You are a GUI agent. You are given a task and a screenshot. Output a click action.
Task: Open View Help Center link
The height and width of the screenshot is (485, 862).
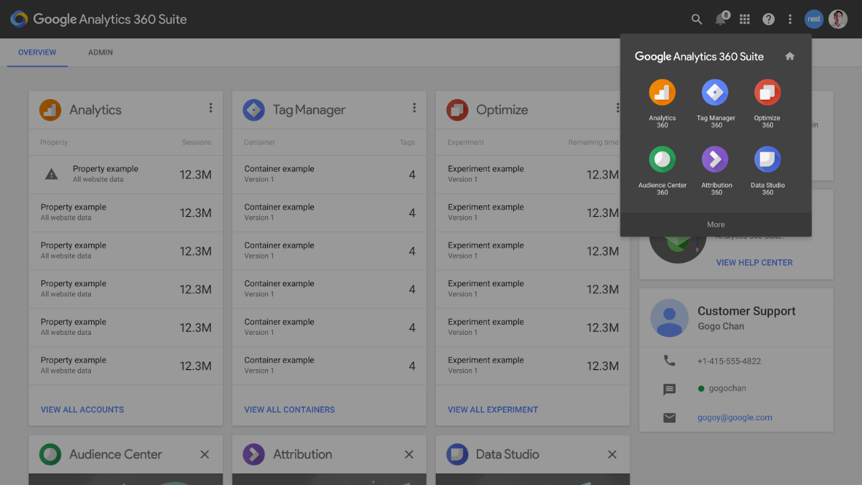754,263
